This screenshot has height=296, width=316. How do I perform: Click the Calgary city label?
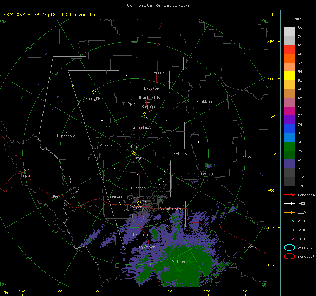click(137, 207)
